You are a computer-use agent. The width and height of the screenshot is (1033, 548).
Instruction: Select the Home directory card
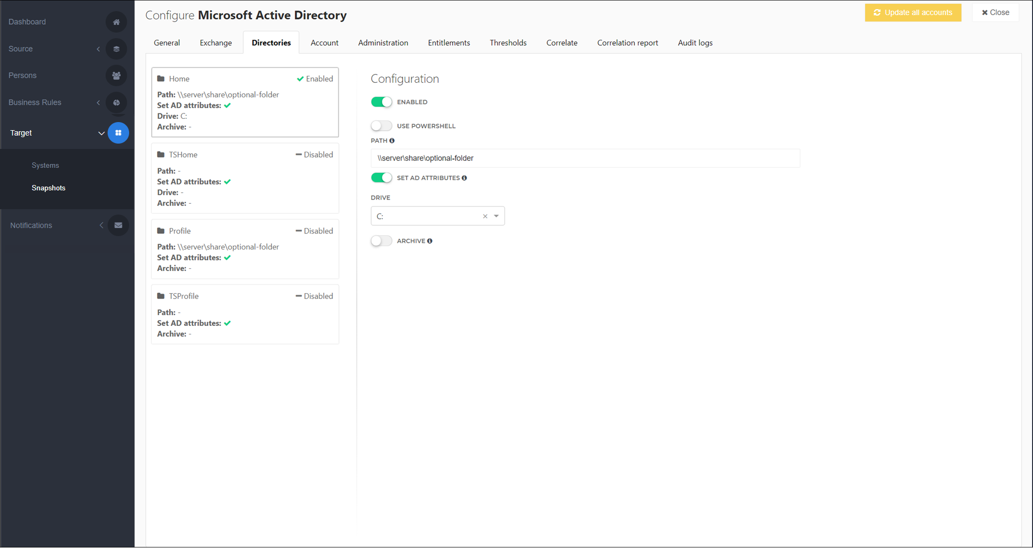click(x=245, y=102)
